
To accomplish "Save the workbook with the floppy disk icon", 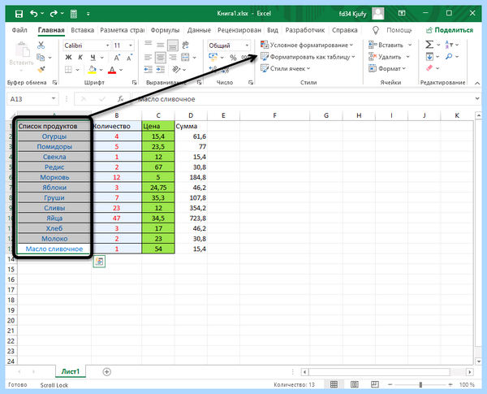I will pos(19,14).
